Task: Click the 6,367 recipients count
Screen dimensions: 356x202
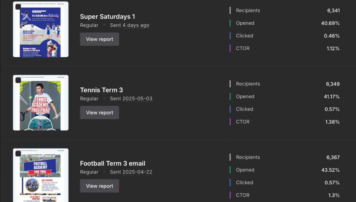Action: [333, 157]
